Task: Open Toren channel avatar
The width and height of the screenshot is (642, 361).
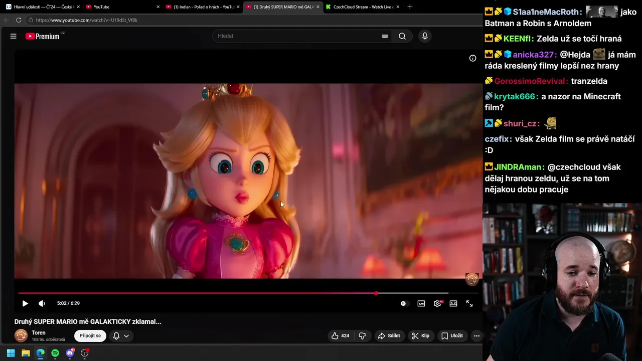Action: click(21, 335)
